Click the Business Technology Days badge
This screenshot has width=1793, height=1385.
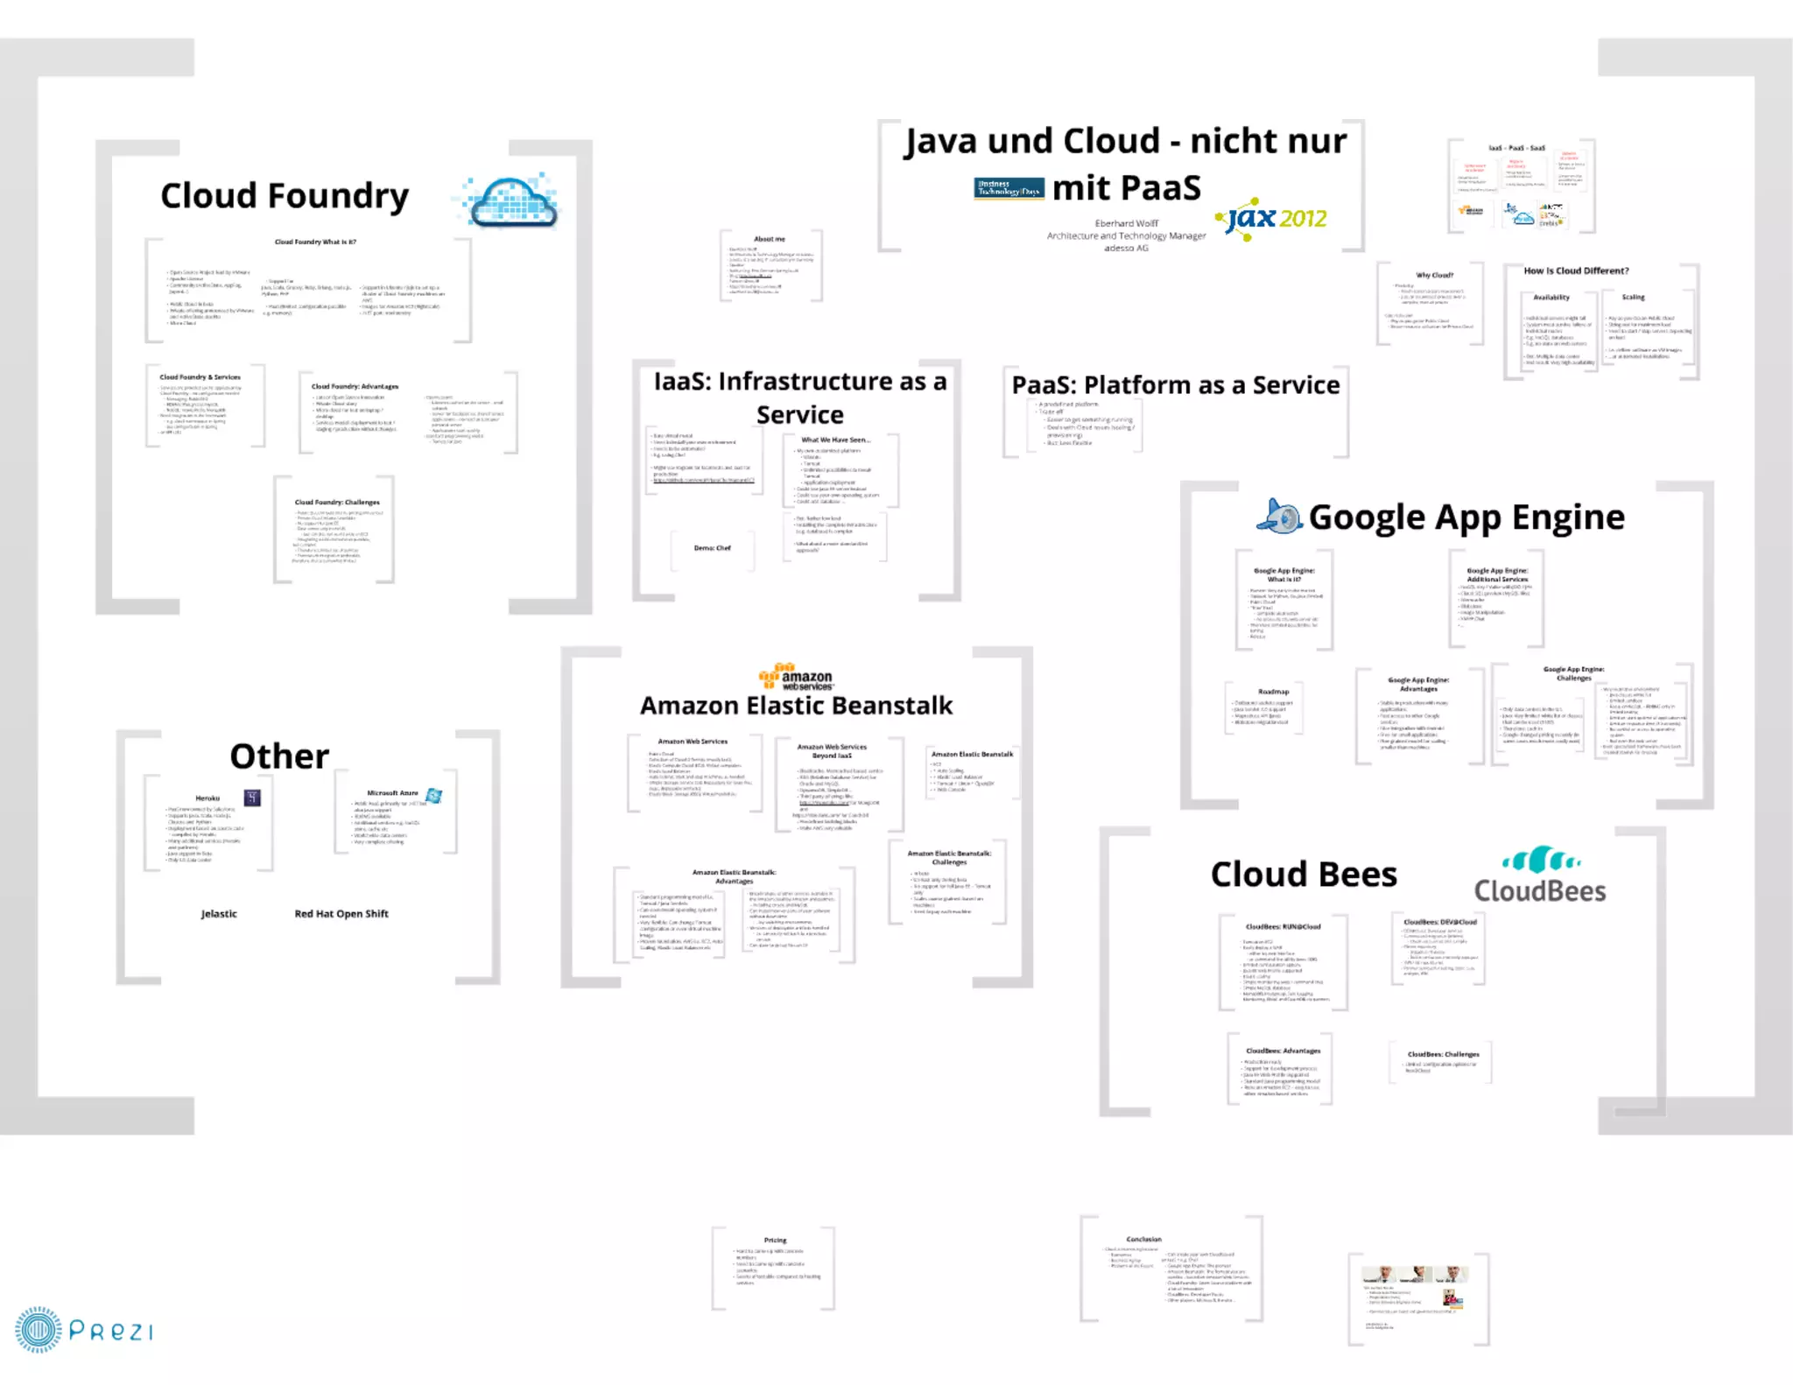point(1009,188)
